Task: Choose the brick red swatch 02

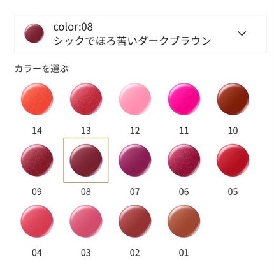Action: coord(135,221)
